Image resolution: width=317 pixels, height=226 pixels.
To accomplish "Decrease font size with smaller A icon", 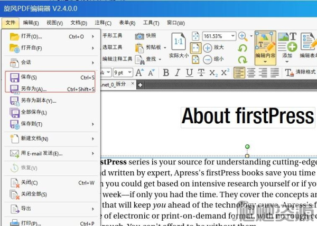I will point(151,73).
